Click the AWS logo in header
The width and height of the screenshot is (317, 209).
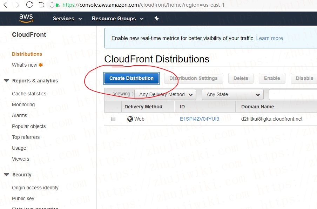[x=26, y=19]
